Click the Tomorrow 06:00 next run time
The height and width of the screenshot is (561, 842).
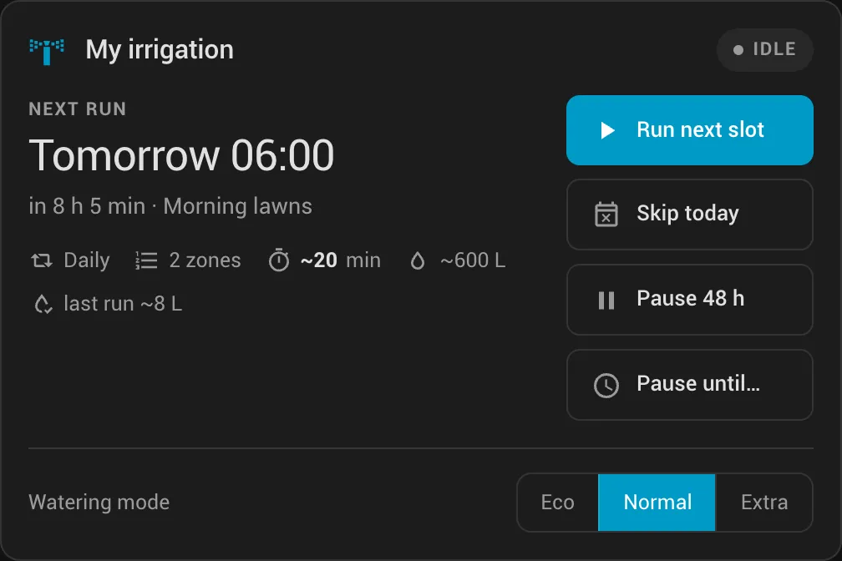181,155
